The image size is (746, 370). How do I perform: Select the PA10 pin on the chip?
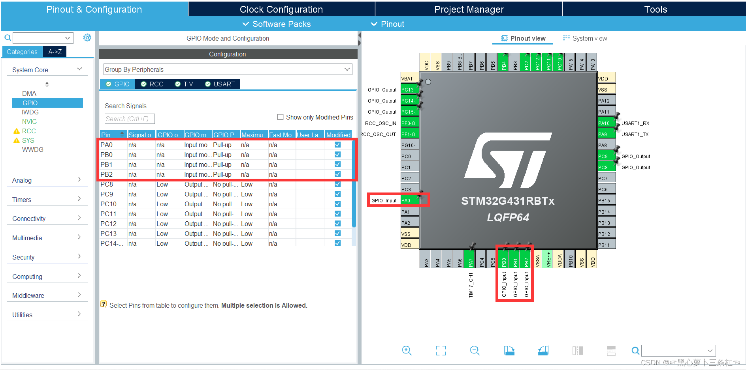tap(607, 123)
